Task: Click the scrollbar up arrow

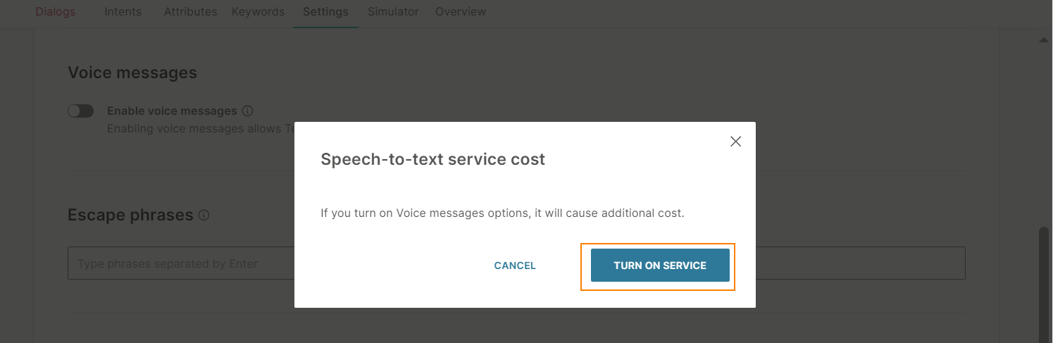Action: (1044, 40)
